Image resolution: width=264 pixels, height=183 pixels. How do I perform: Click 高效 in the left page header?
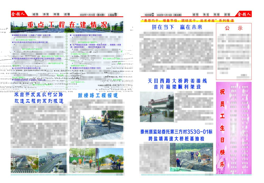pyautogui.click(x=56, y=14)
